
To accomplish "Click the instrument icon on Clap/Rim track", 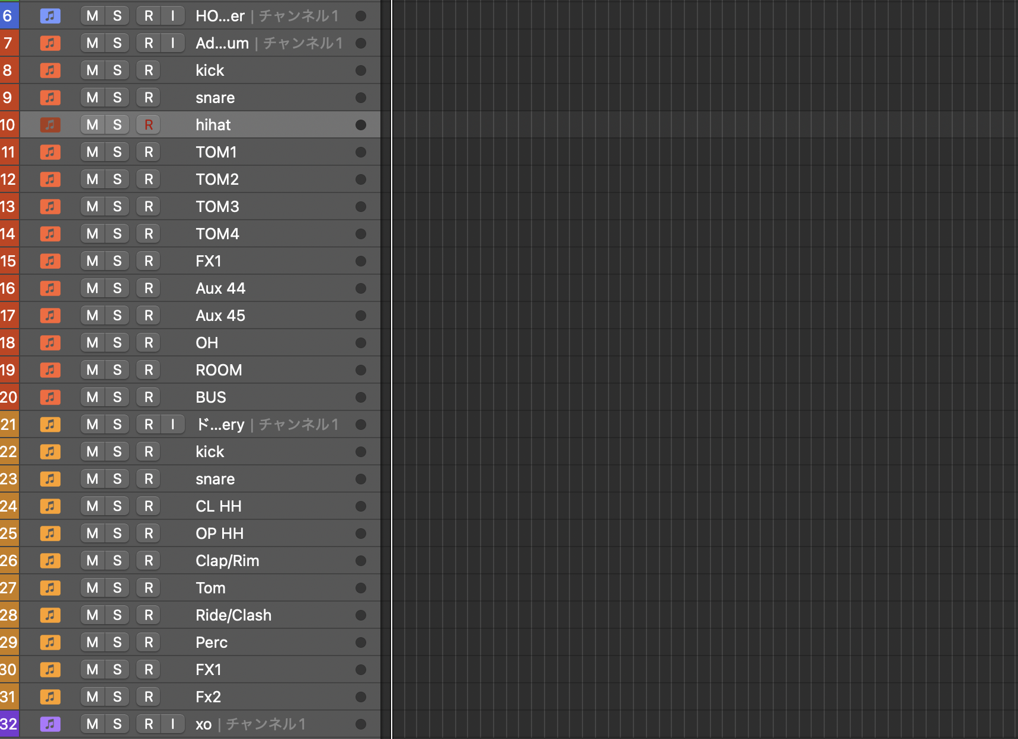I will pyautogui.click(x=50, y=561).
